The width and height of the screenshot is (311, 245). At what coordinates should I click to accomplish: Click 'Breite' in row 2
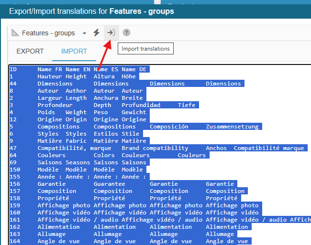click(132, 98)
